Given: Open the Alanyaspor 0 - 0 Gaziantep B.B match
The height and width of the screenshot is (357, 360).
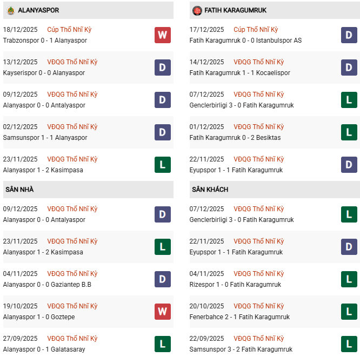Looking at the screenshot, I should click(47, 285).
